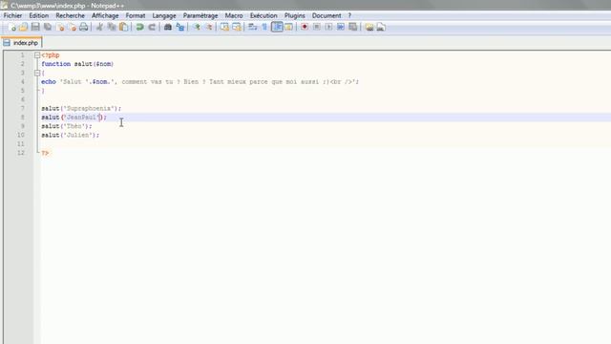Viewport: 611px width, 344px height.
Task: Toggle synchronized vertical scrolling icon
Action: click(224, 27)
